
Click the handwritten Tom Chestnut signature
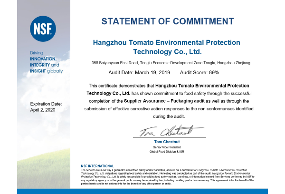(x=171, y=131)
